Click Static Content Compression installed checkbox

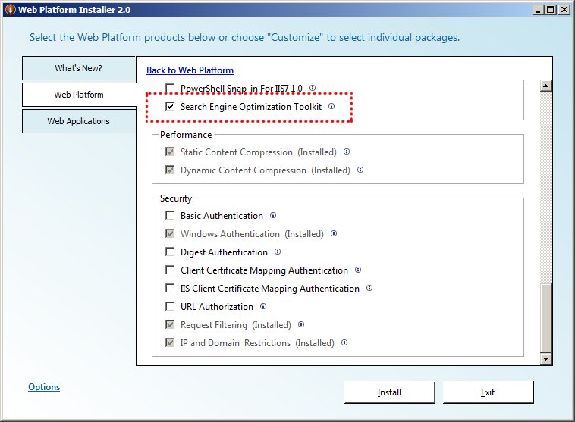click(x=170, y=152)
